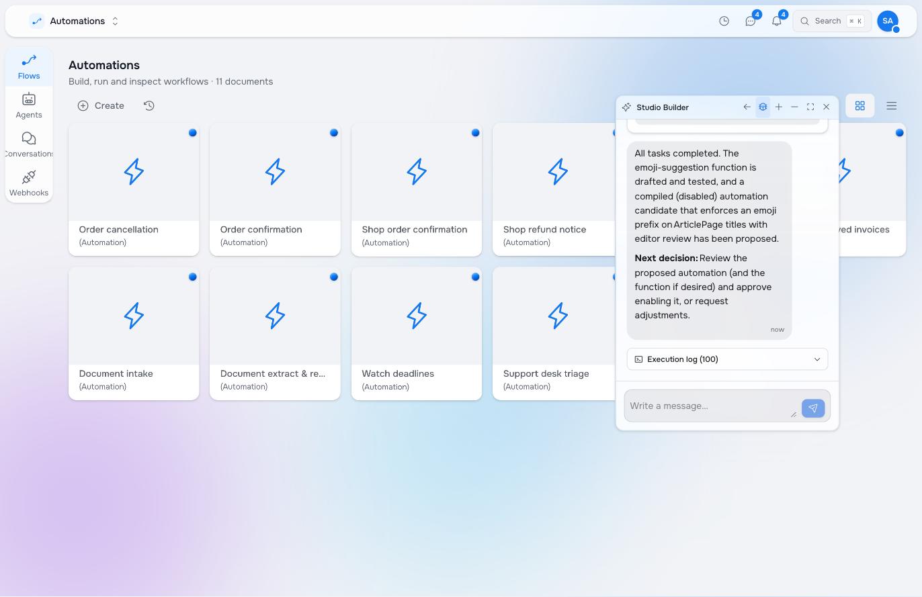This screenshot has width=922, height=597.
Task: Open the Document extract & re... card
Action: [x=275, y=334]
